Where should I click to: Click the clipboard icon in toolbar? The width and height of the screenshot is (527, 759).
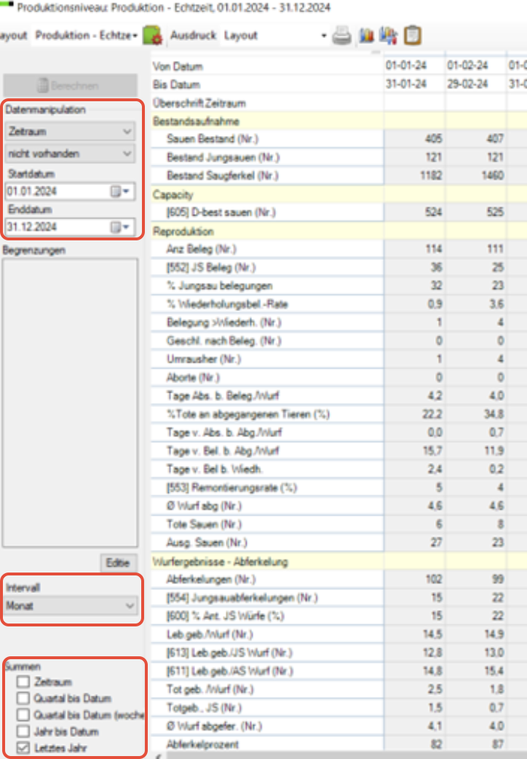coord(412,36)
